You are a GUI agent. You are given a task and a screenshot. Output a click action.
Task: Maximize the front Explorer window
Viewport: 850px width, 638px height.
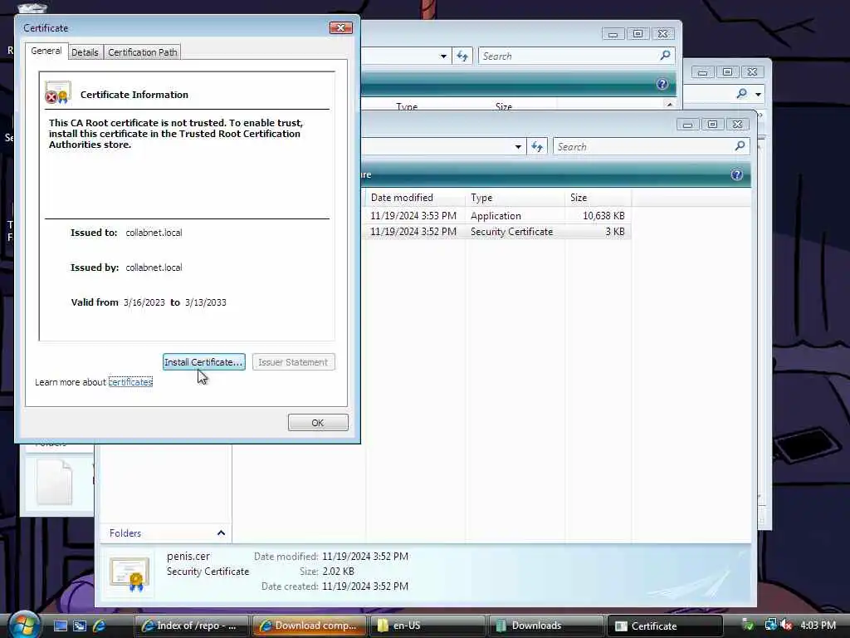[712, 125]
